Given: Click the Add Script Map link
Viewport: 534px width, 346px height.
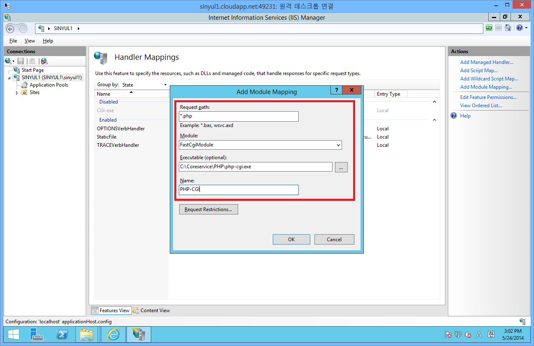Looking at the screenshot, I should (x=479, y=71).
